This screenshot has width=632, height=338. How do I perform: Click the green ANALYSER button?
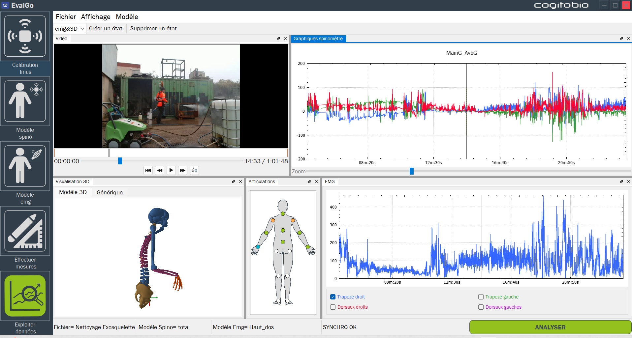[550, 327]
